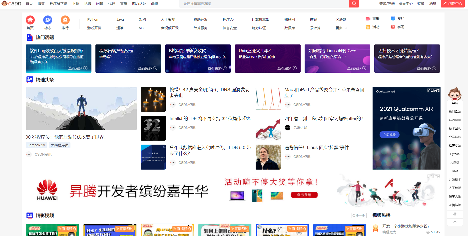The height and width of the screenshot is (236, 468).
Task: Expand the 更多 categories dropdown
Action: click(341, 28)
